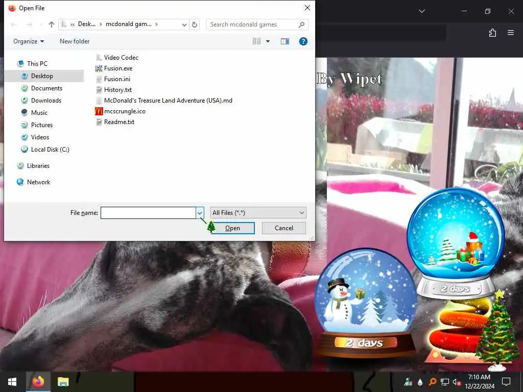
Task: Open the Action Center notifications icon
Action: (x=506, y=382)
